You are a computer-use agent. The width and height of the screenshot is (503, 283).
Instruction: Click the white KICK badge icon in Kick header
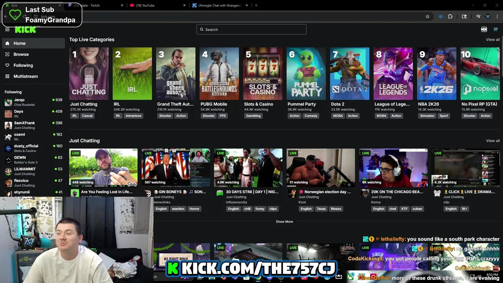484,29
